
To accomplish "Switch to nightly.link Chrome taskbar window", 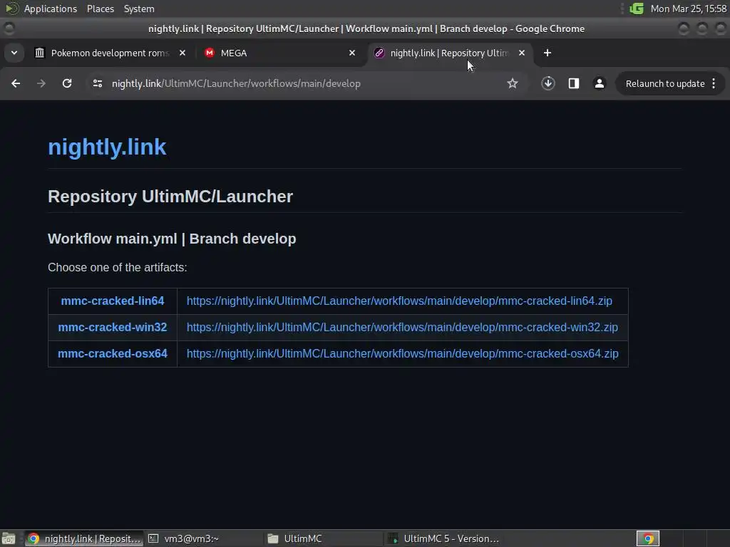I will point(84,538).
